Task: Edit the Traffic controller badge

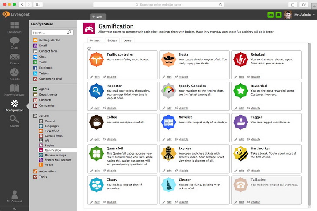Action: coord(95,77)
